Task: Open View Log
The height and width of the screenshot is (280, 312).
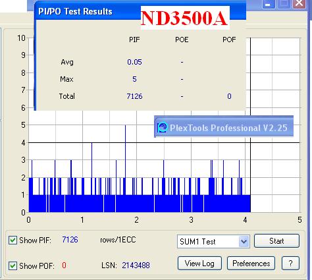Action: pyautogui.click(x=199, y=263)
